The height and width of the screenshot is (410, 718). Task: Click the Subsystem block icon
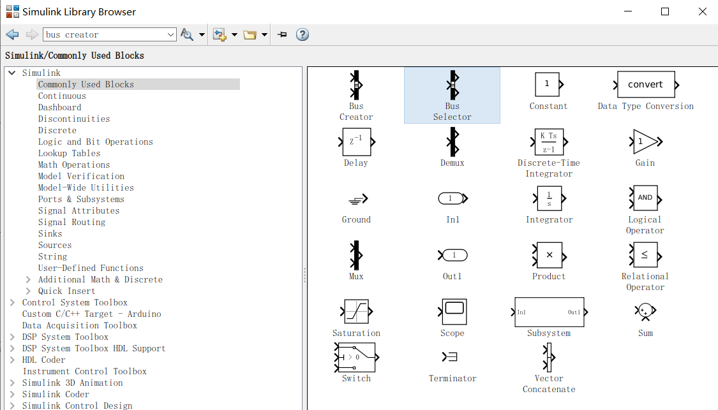[548, 312]
